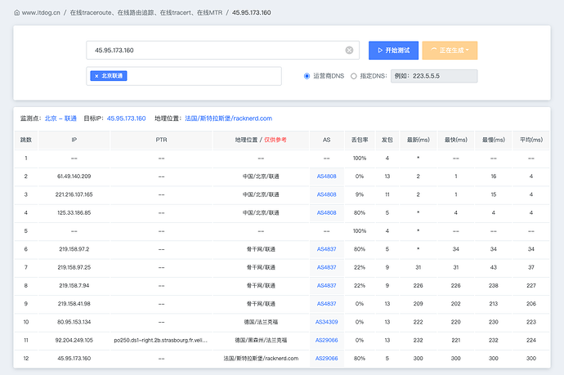Click inside the monitoring node selector box
This screenshot has width=564, height=375.
coord(184,76)
